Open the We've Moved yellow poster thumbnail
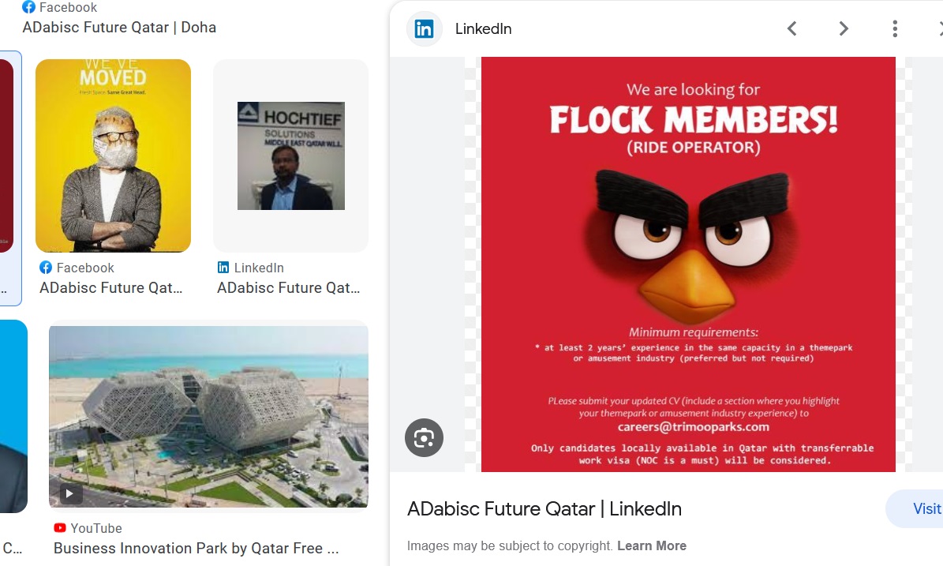The width and height of the screenshot is (943, 566). click(x=113, y=156)
